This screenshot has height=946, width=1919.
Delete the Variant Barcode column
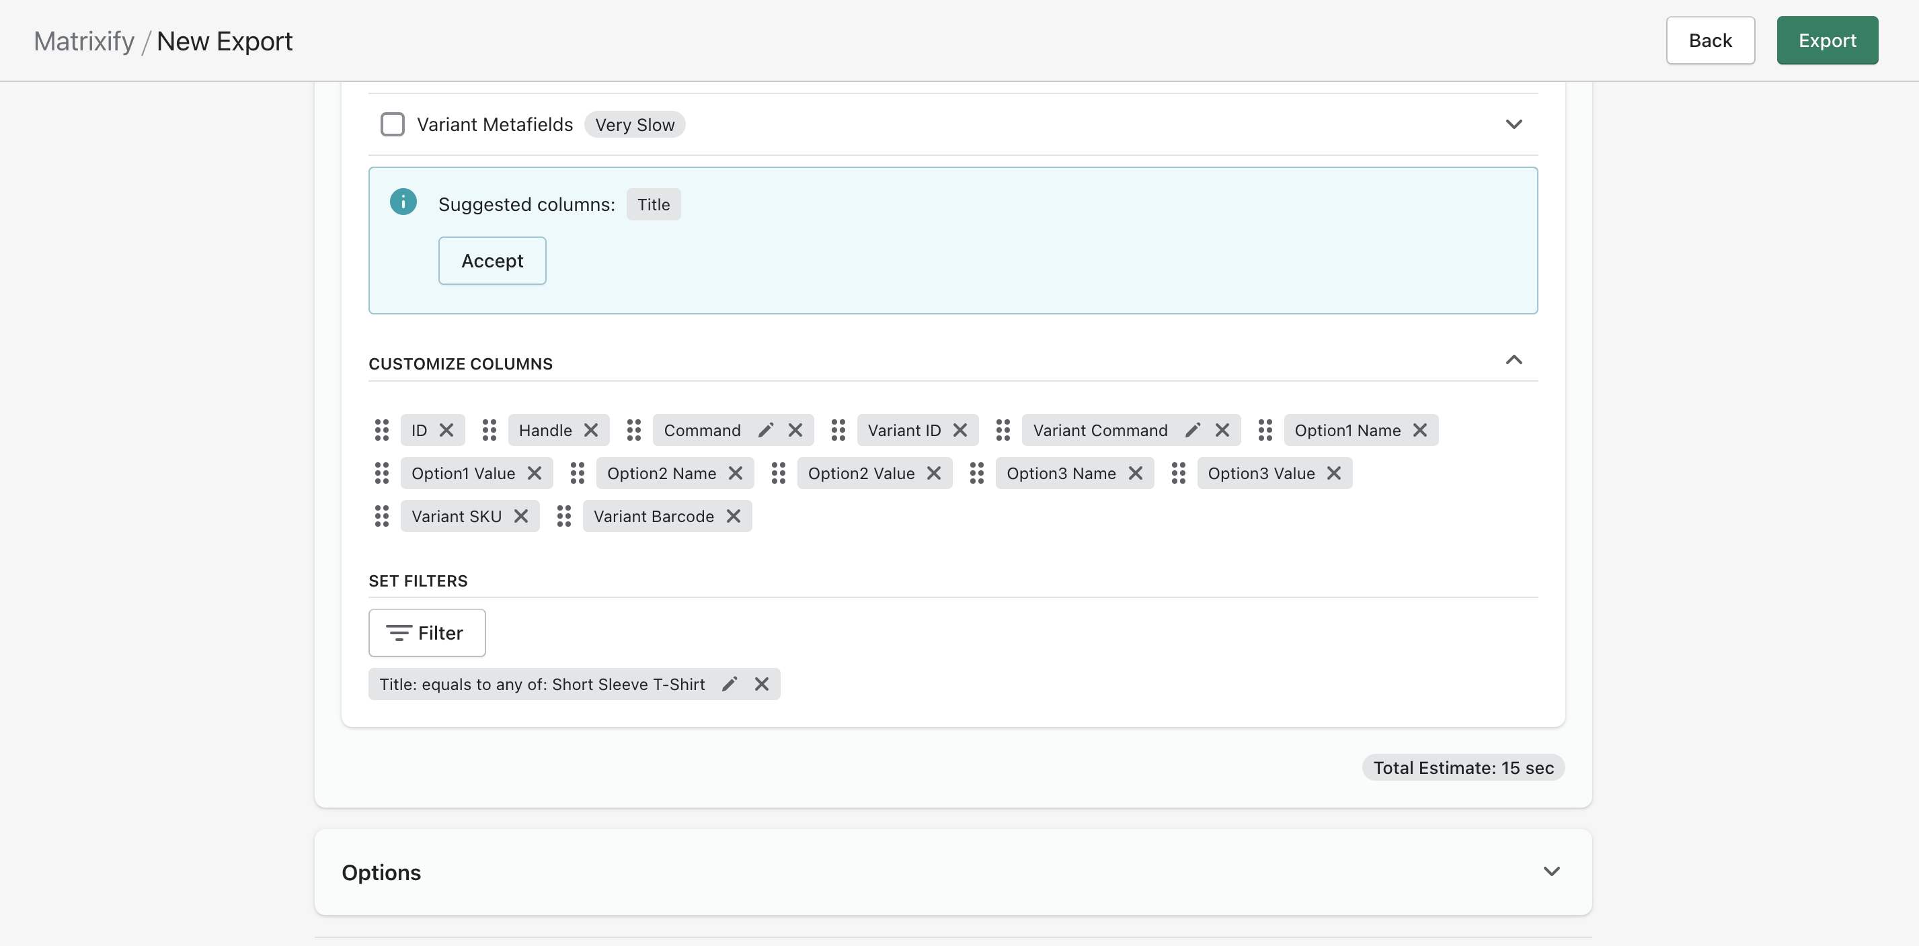[733, 516]
